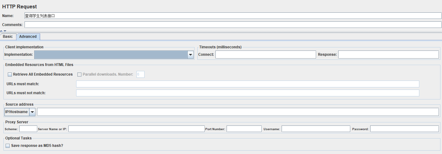Open the Implementation dropdown arrow
The image size is (442, 154).
click(x=191, y=55)
